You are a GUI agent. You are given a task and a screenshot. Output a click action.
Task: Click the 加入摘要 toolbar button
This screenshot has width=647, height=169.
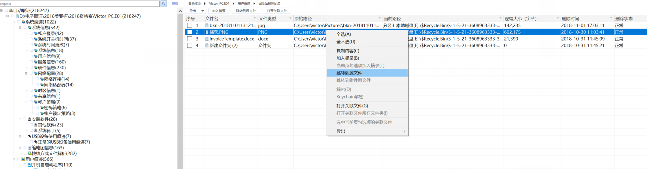pos(219,11)
